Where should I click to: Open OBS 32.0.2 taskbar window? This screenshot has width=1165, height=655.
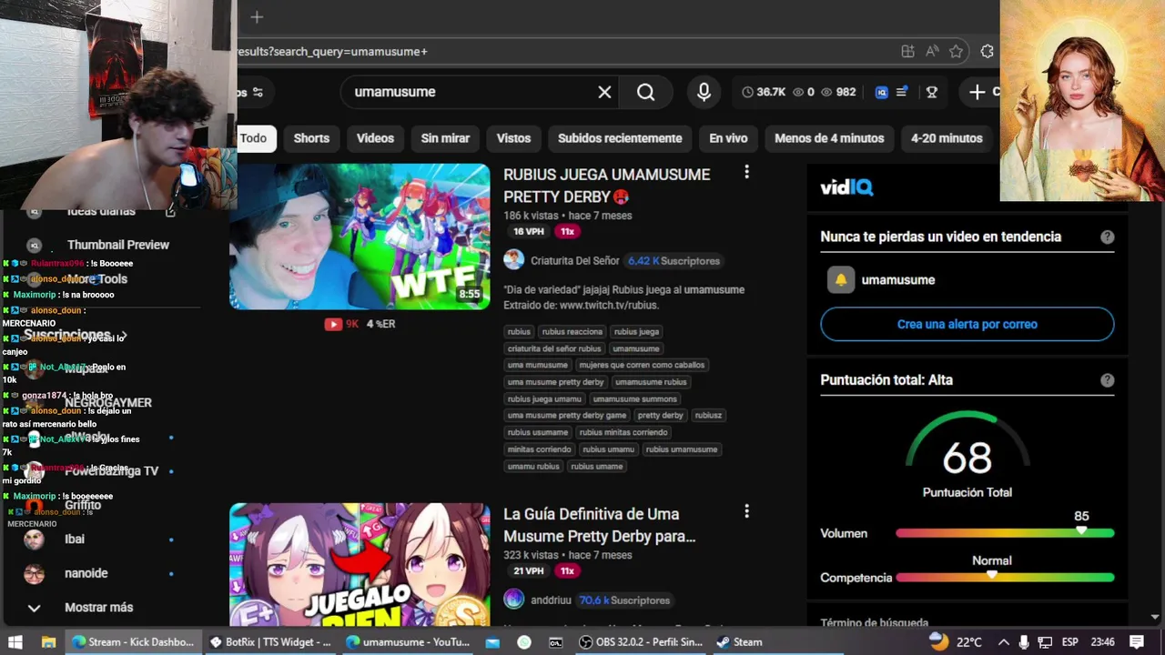pos(642,642)
